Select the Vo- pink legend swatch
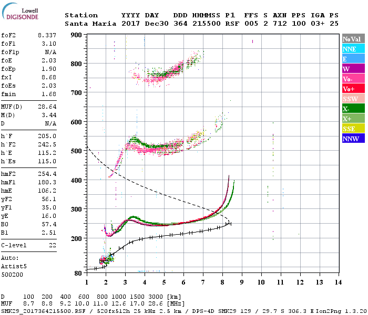 [353, 79]
